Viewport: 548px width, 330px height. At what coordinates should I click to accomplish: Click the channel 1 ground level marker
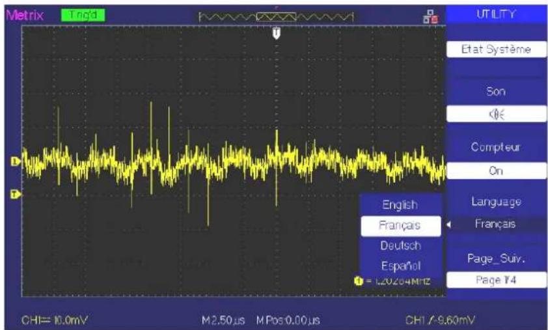tap(16, 161)
